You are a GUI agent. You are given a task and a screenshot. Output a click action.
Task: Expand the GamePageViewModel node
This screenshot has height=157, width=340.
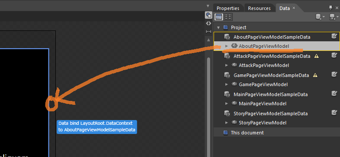click(227, 84)
